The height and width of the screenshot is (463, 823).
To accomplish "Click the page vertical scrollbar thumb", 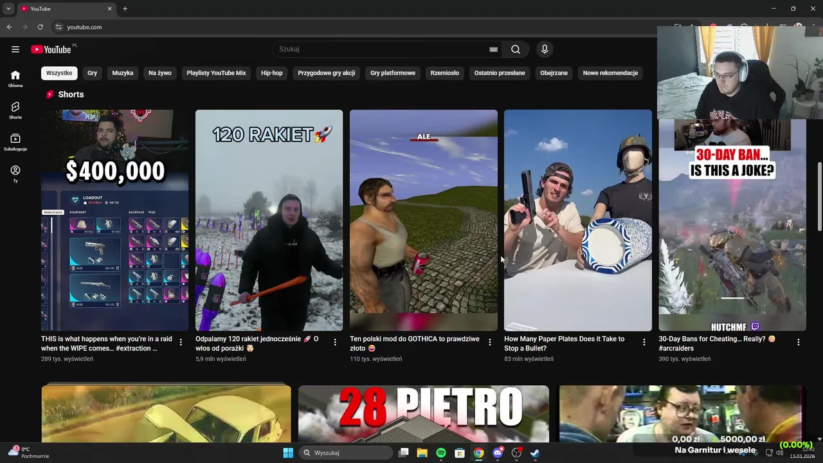I will (x=819, y=196).
